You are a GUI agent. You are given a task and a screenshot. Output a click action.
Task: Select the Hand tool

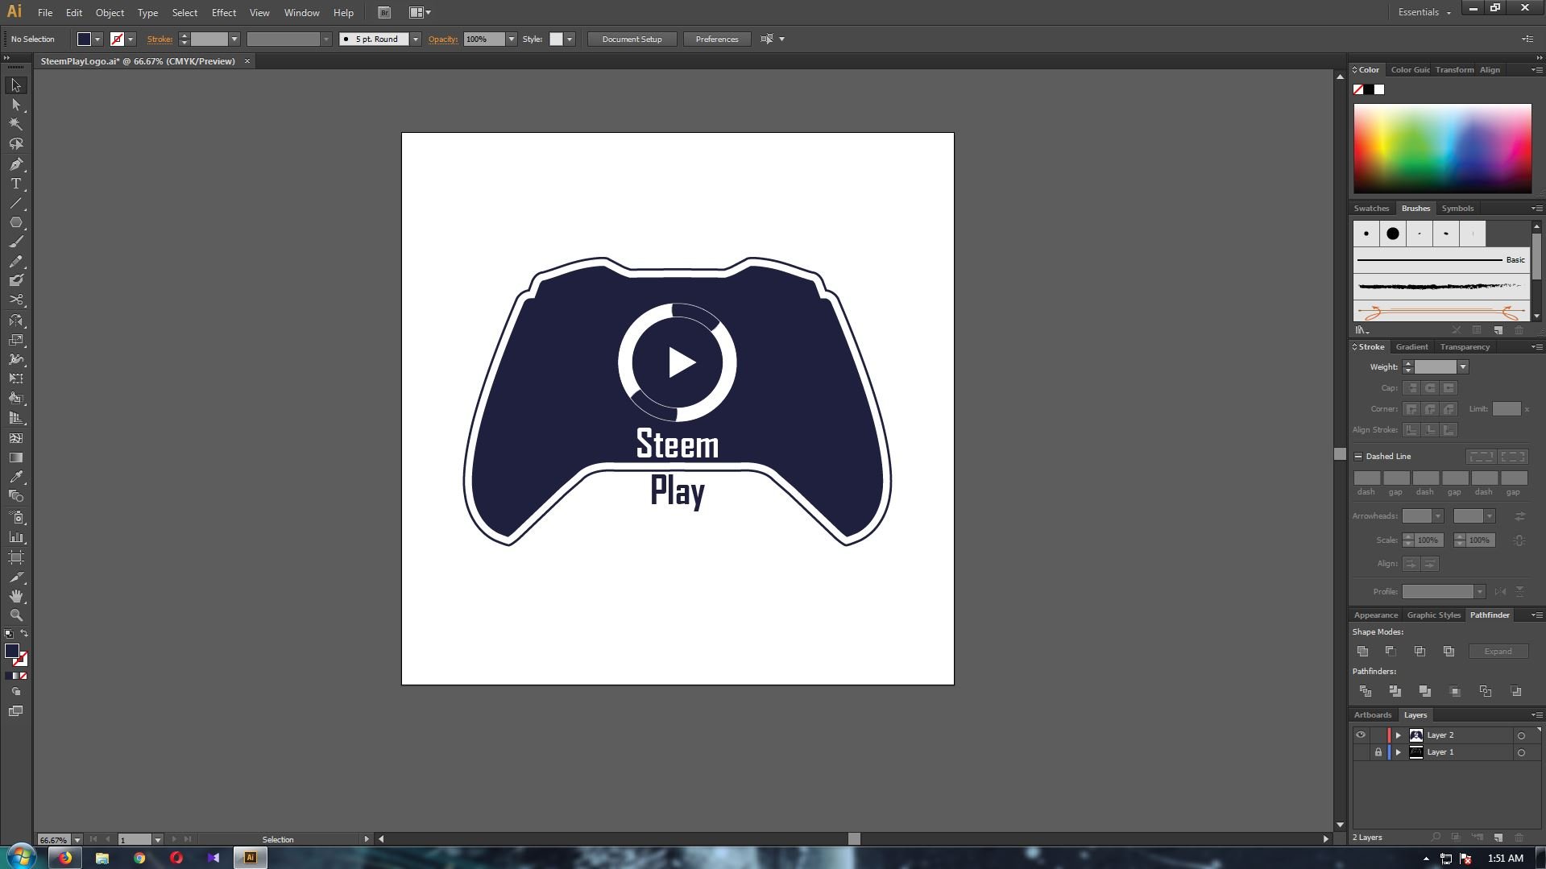click(x=15, y=596)
